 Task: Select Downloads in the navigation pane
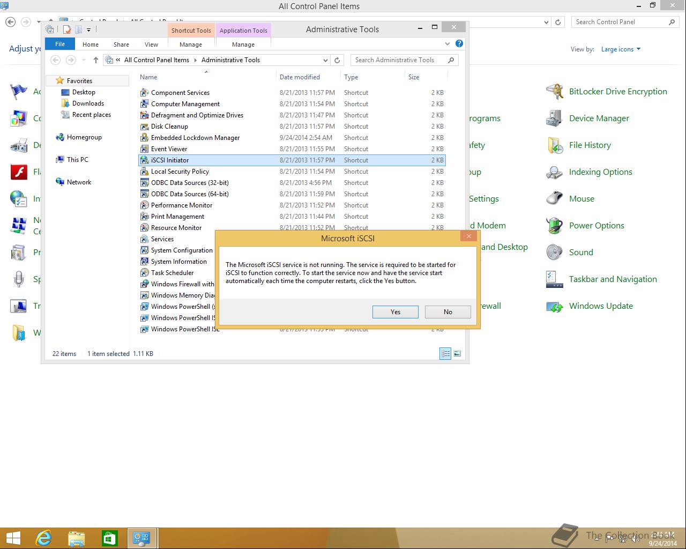[x=88, y=103]
